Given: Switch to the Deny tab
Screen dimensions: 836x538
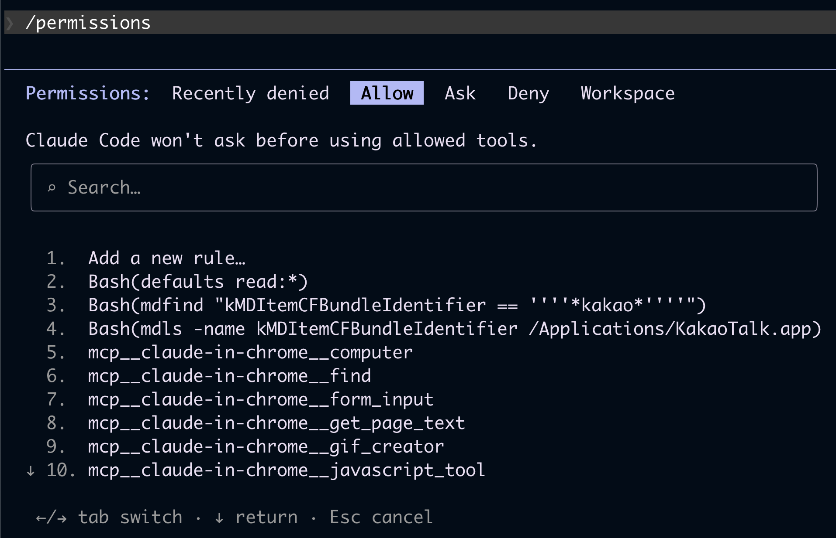Looking at the screenshot, I should click(528, 93).
